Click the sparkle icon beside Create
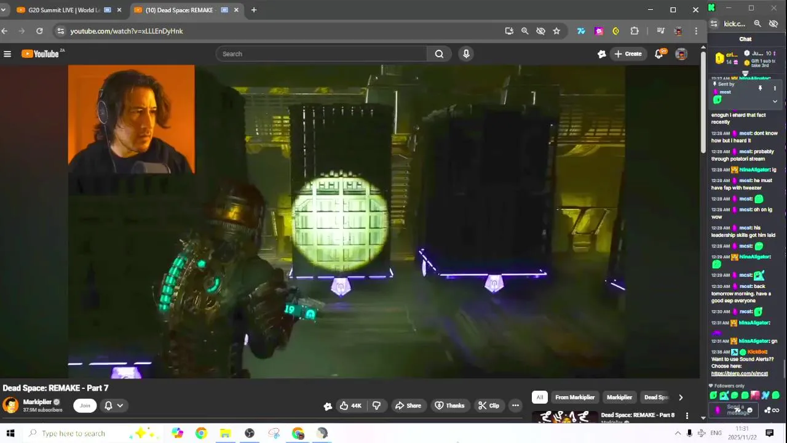 [601, 54]
